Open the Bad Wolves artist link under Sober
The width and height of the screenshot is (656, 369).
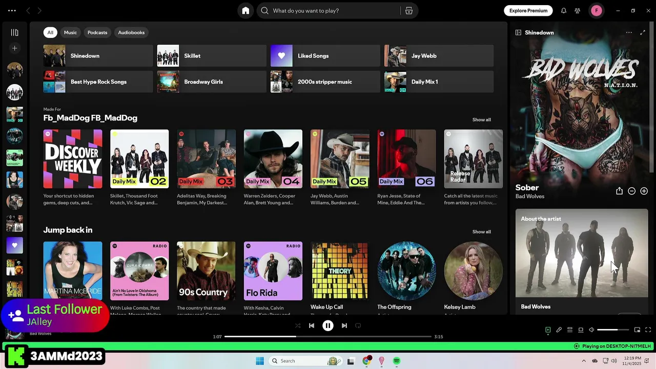click(530, 196)
